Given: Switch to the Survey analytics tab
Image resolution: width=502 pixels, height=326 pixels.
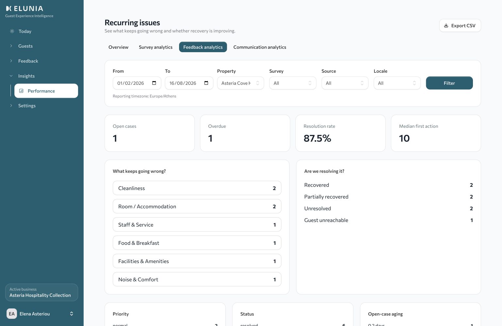Looking at the screenshot, I should [156, 47].
